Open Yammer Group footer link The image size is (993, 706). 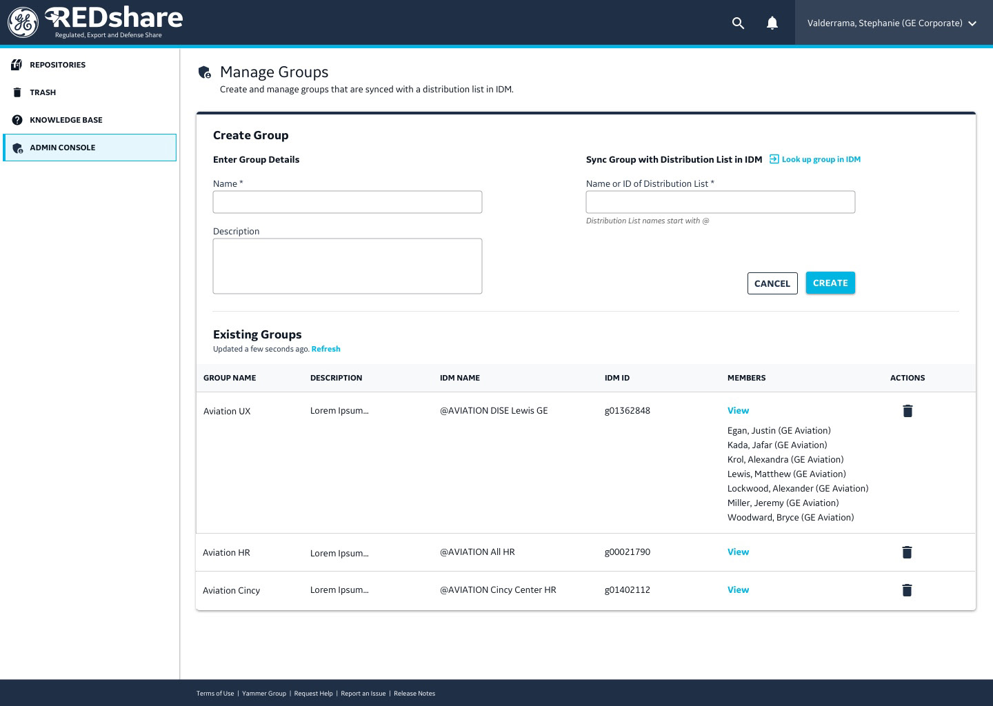pos(264,694)
